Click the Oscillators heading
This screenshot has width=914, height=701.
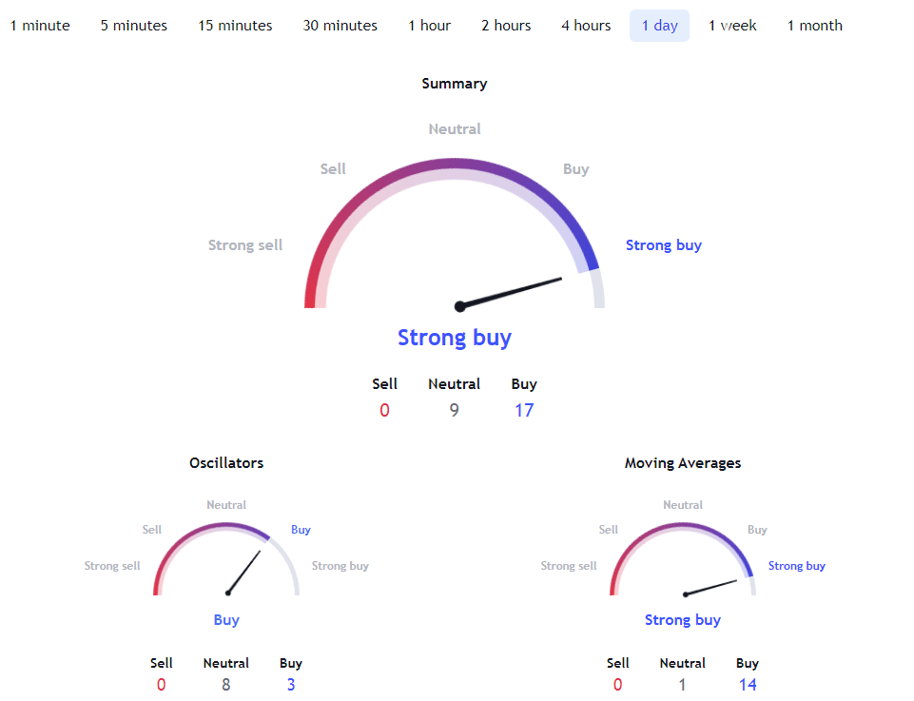[226, 462]
